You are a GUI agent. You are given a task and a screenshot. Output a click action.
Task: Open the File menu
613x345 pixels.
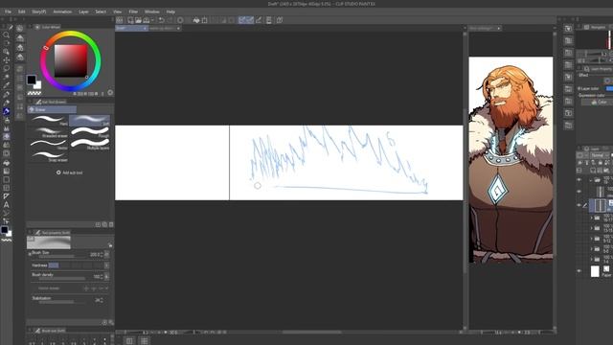point(8,11)
